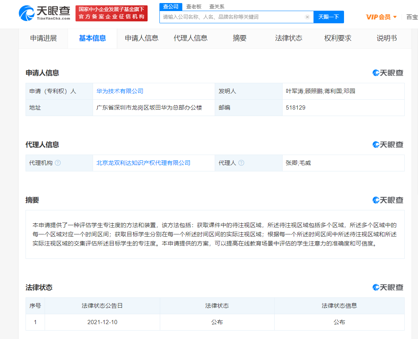This screenshot has height=339, width=418.
Task: Select the 查关系 search tab
Action: [217, 6]
